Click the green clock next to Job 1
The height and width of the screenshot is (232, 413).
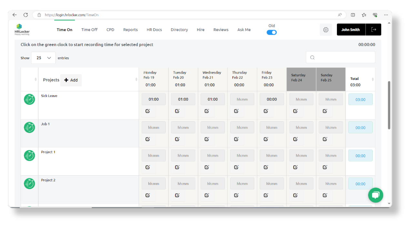pyautogui.click(x=29, y=127)
